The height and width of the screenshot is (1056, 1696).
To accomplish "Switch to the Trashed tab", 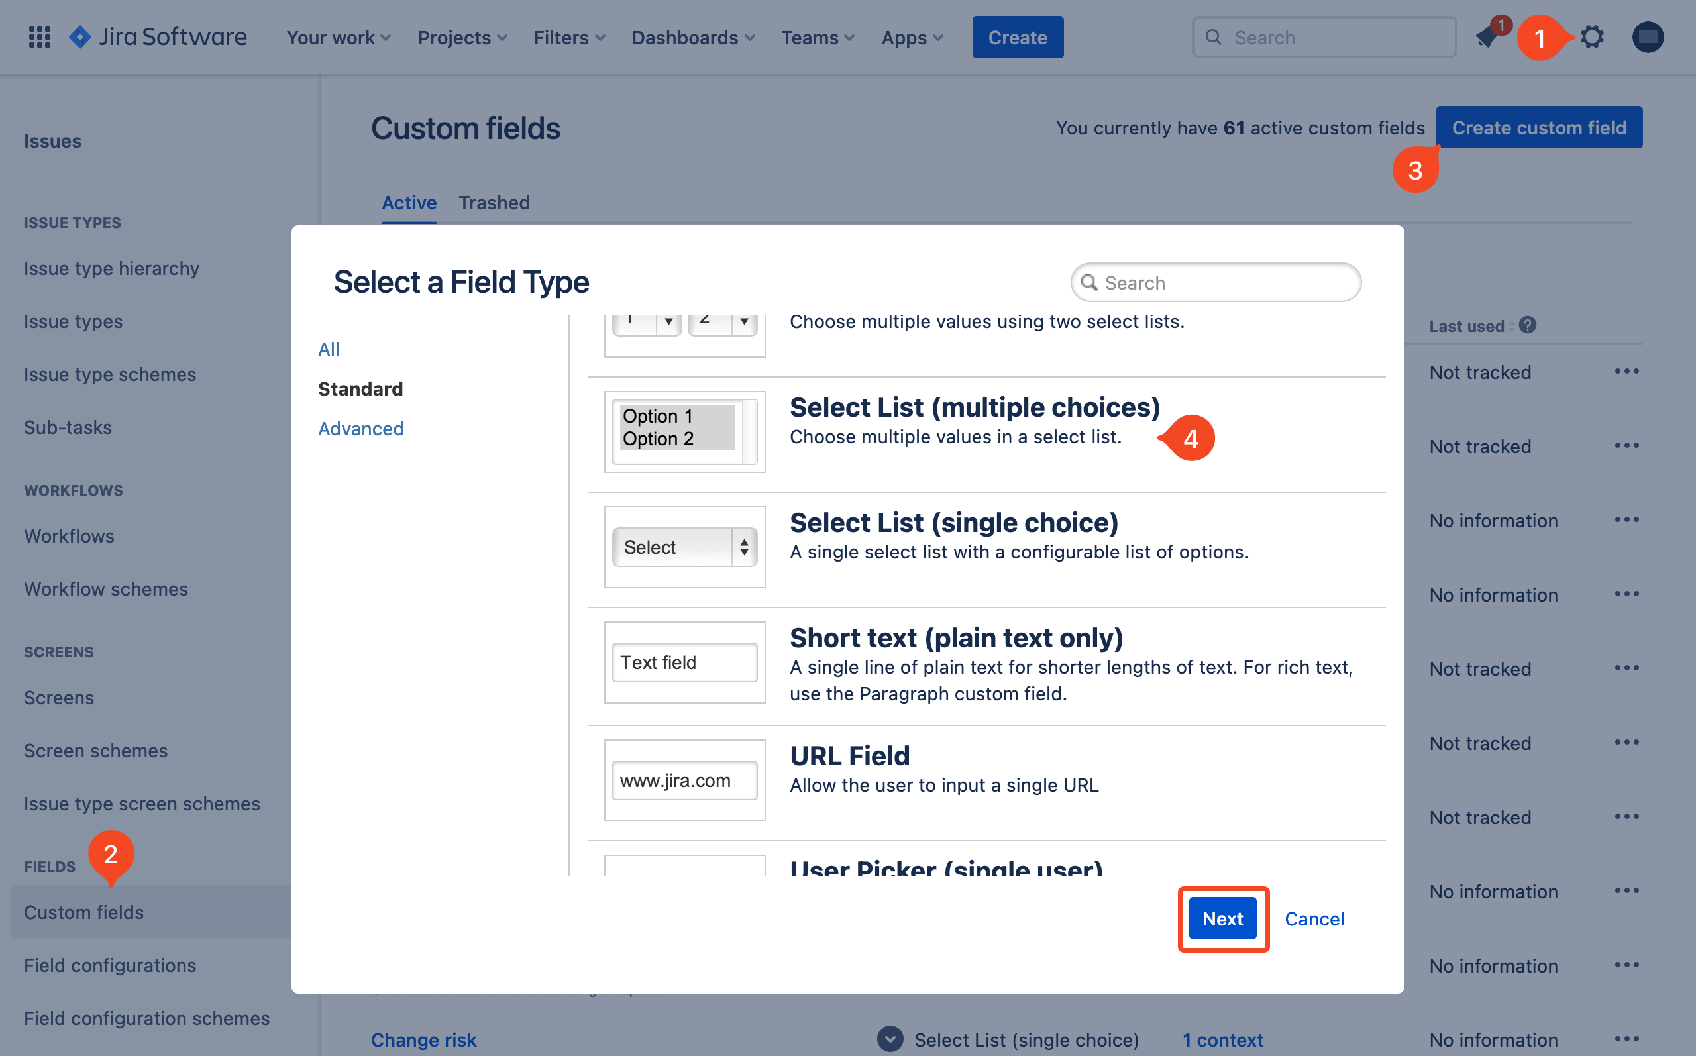I will pos(494,203).
